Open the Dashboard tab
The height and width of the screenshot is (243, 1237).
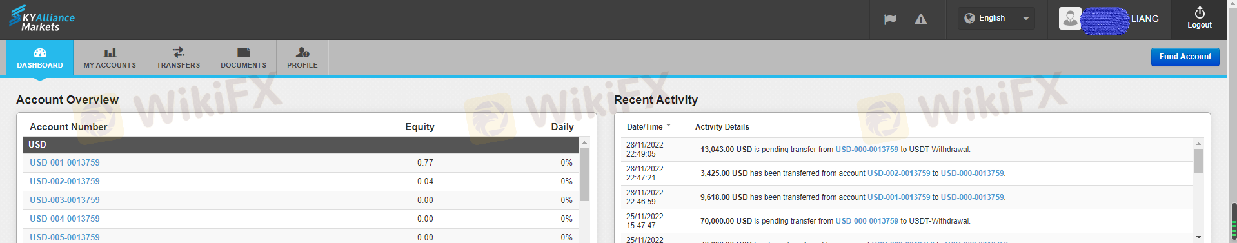pos(40,57)
